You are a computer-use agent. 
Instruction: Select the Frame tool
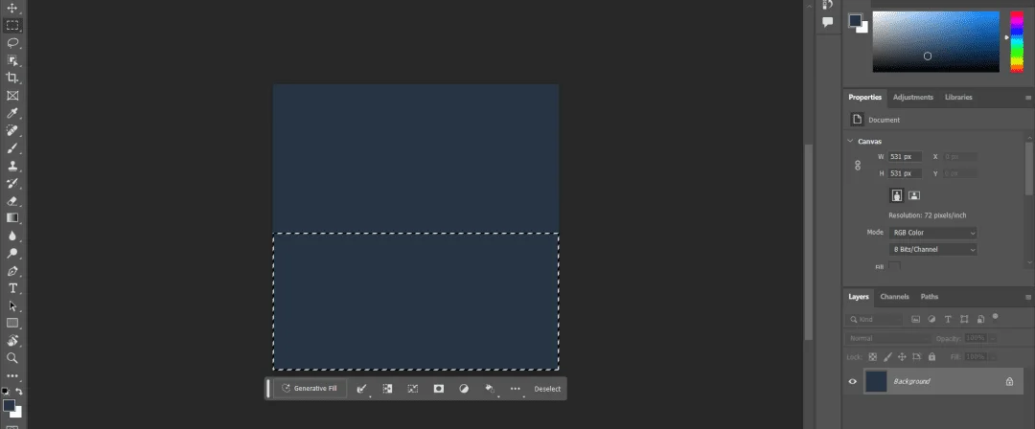(x=11, y=96)
